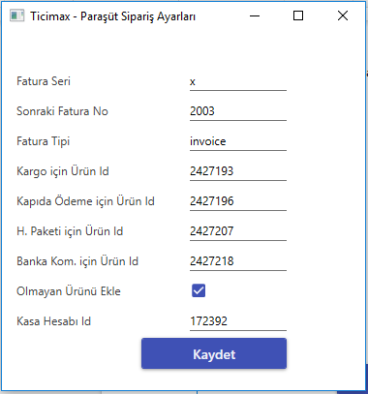Click the Kargo için Ürün Id field
Screen dimensions: 368x394
point(238,171)
